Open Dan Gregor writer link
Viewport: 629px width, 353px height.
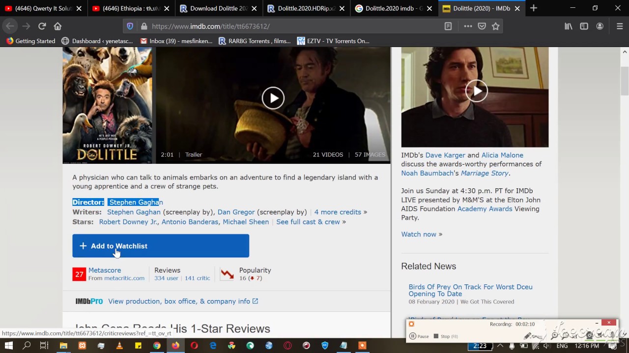click(x=236, y=212)
